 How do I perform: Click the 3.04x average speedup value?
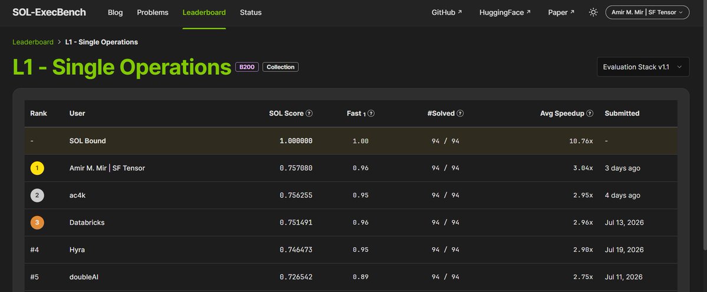coord(583,168)
